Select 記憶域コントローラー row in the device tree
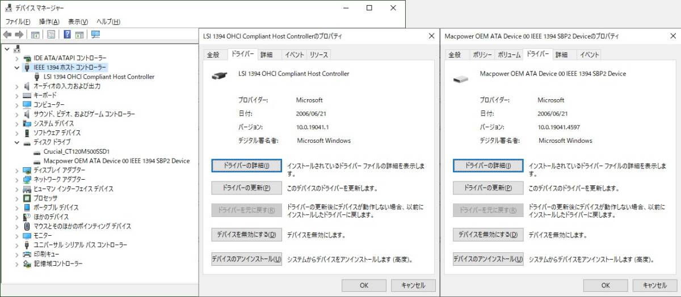The image size is (681, 297). (58, 264)
